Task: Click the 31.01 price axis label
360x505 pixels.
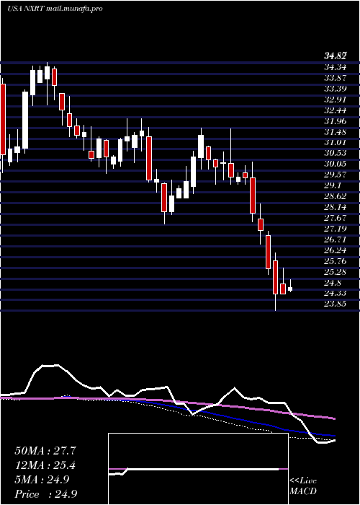Action: [335, 142]
